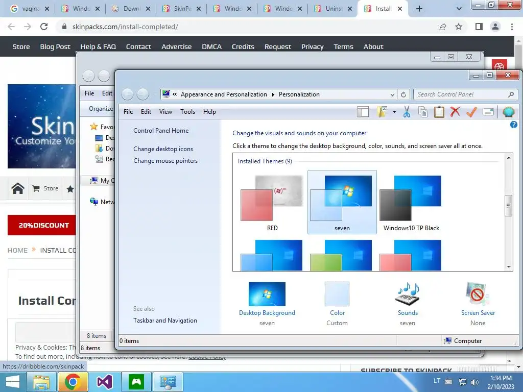Image resolution: width=523 pixels, height=392 pixels.
Task: Open Help menu in Personalization window
Action: 209,112
